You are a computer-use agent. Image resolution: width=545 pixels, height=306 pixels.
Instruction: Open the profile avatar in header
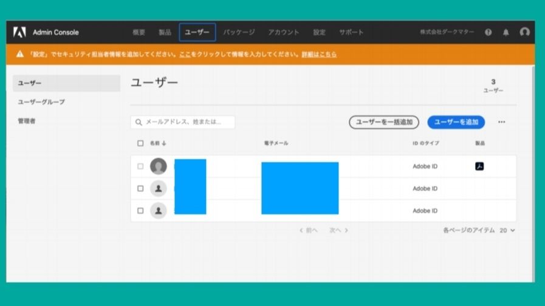pos(524,32)
